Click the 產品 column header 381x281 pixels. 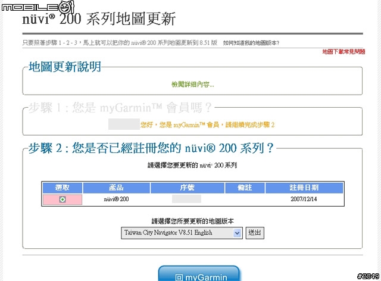(116, 188)
